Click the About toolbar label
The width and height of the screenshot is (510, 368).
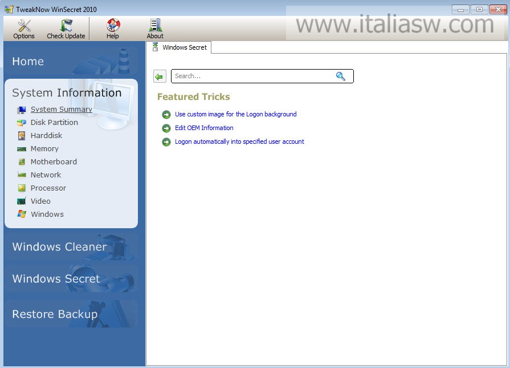pos(155,36)
